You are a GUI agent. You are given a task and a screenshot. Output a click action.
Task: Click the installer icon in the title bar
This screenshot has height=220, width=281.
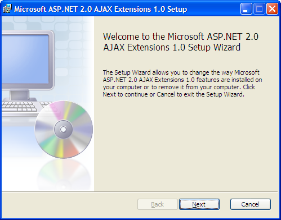pyautogui.click(x=7, y=9)
